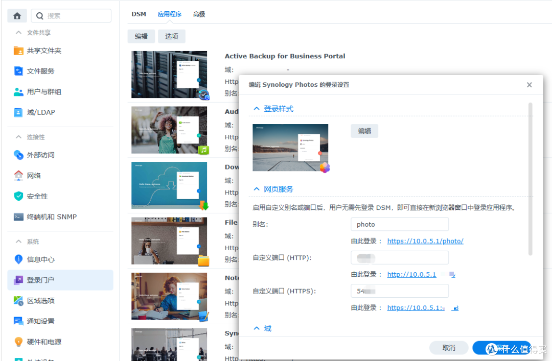This screenshot has width=552, height=361.
Task: Switch to DSM tab
Action: click(139, 14)
